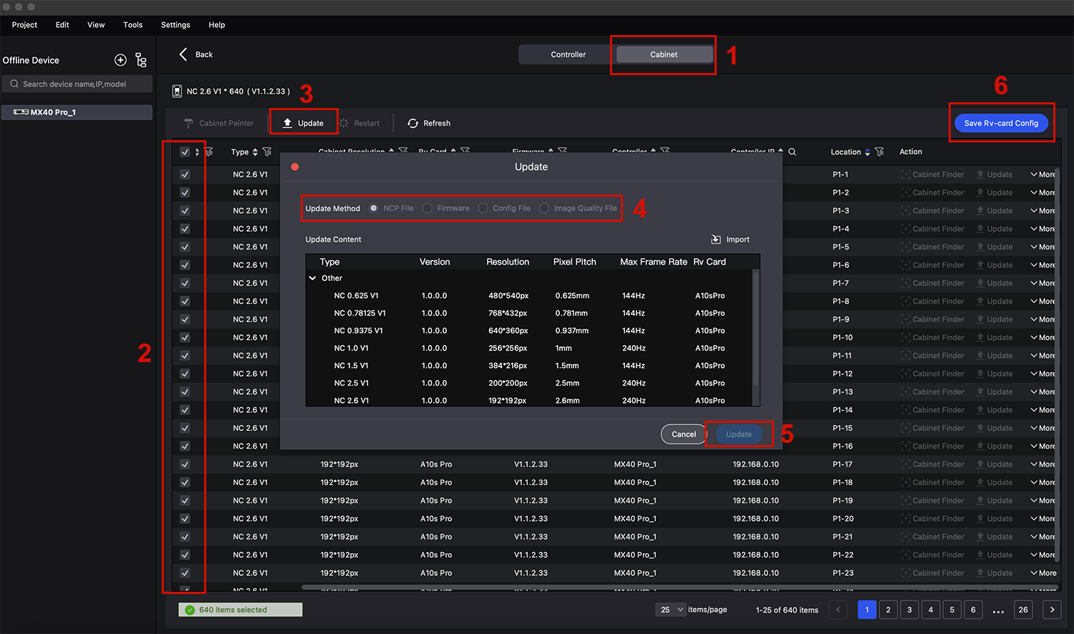The width and height of the screenshot is (1074, 634).
Task: Select the Firmware update method
Action: click(x=427, y=208)
